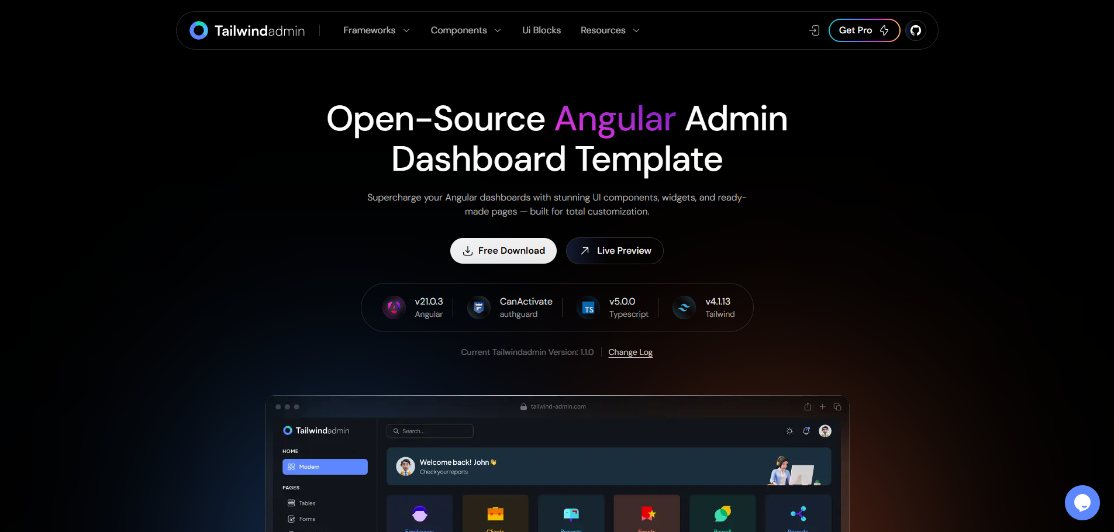Click the tailwind-admin.com address in the preview
1114x532 pixels.
(x=558, y=407)
